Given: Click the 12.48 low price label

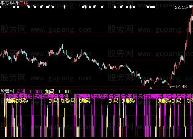Looking at the screenshot, I should coord(181,86).
